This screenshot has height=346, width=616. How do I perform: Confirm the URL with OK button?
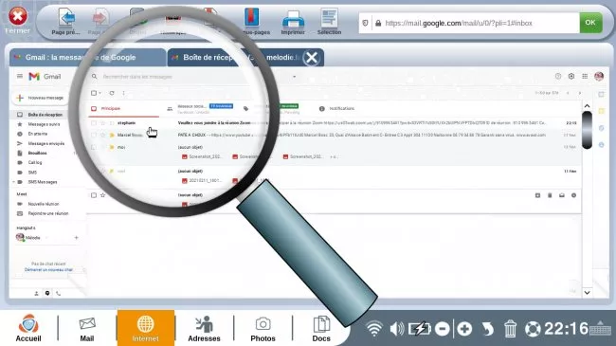(590, 23)
